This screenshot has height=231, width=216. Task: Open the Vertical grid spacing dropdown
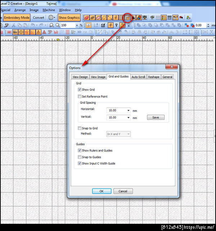click(128, 117)
